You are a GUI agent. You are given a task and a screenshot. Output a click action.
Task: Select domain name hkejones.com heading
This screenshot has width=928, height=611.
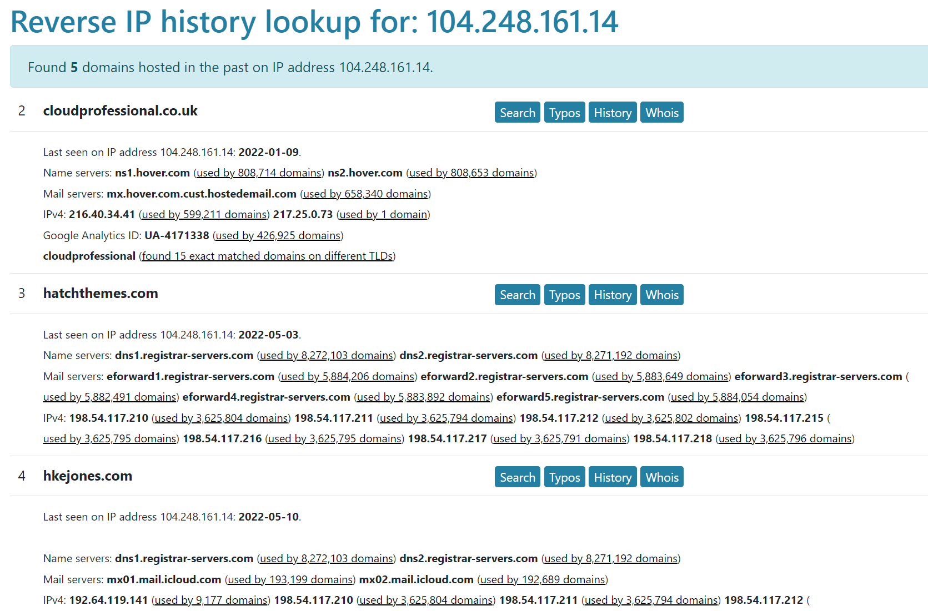(88, 476)
